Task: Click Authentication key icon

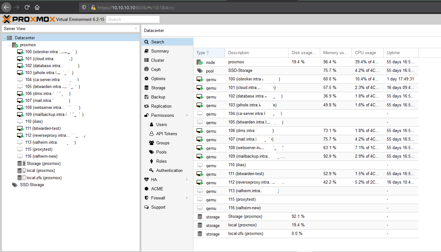Action: (152, 170)
